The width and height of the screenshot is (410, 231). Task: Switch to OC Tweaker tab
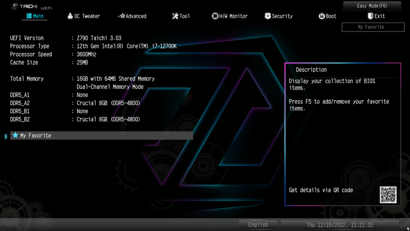pos(84,16)
